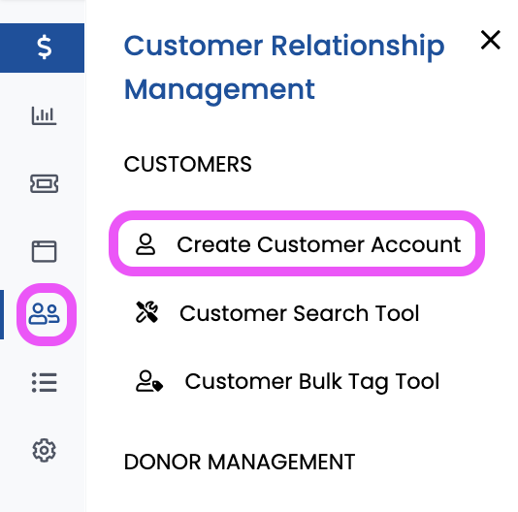
Task: Select the two-person customers icon
Action: pyautogui.click(x=45, y=314)
